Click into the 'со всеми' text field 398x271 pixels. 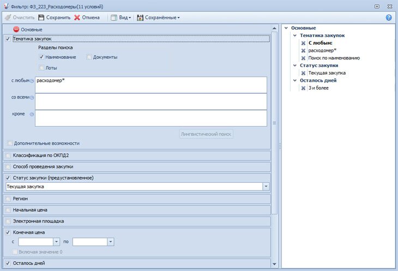click(150, 102)
